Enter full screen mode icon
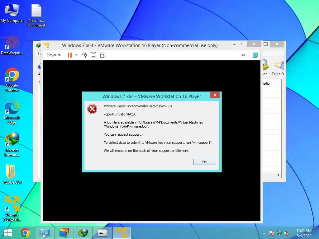The height and width of the screenshot is (239, 319). [93, 55]
